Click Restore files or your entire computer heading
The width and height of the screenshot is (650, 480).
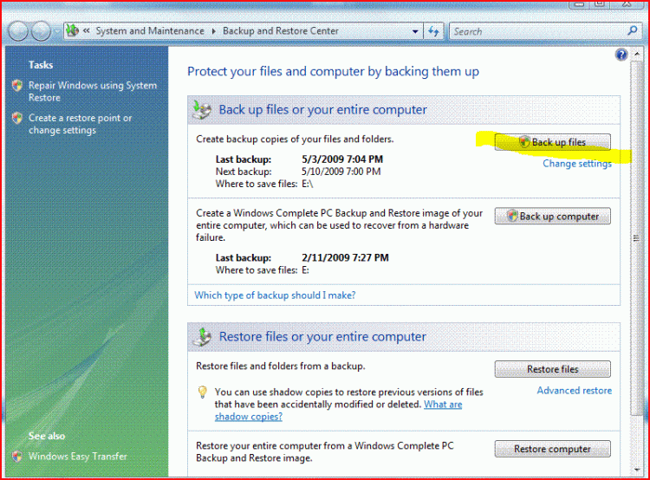[322, 336]
